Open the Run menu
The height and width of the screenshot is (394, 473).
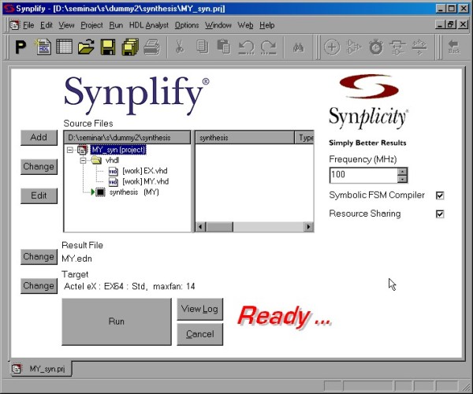[116, 25]
